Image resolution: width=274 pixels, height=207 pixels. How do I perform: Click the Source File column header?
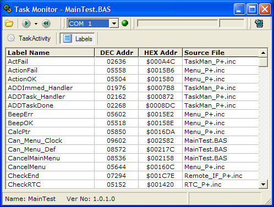click(x=221, y=53)
